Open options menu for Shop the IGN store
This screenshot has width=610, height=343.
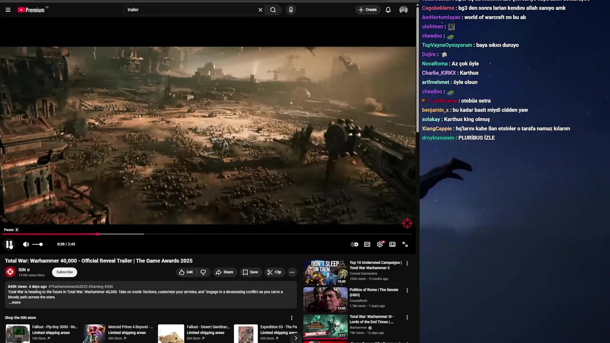pyautogui.click(x=292, y=318)
